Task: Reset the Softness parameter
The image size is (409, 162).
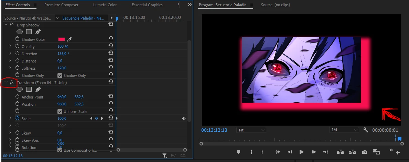Action: click(x=111, y=67)
